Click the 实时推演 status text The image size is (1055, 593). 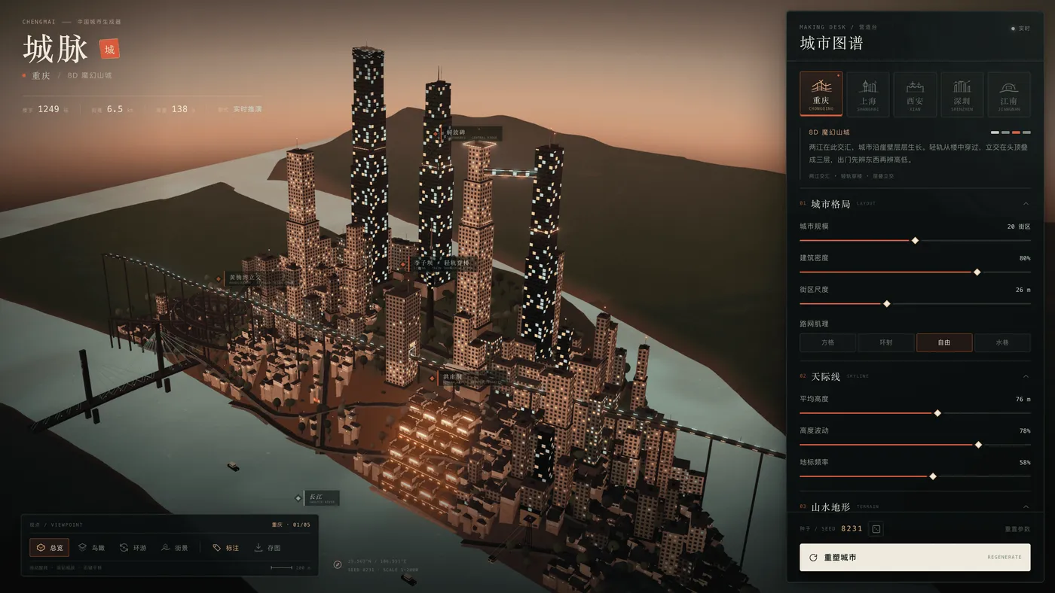(247, 109)
